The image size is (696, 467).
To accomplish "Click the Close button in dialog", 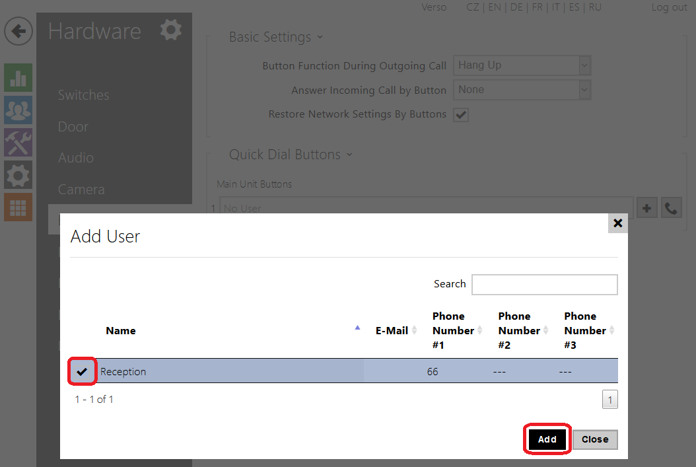I will (594, 439).
